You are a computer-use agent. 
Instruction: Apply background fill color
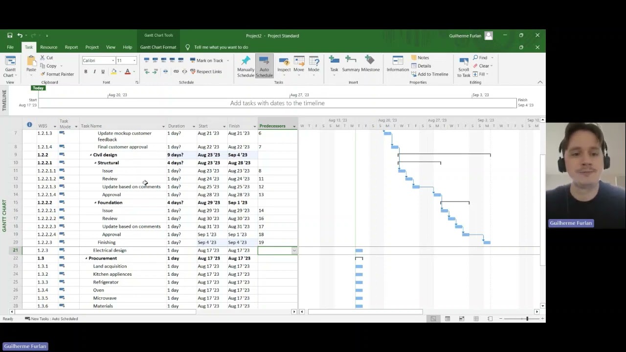coord(114,71)
